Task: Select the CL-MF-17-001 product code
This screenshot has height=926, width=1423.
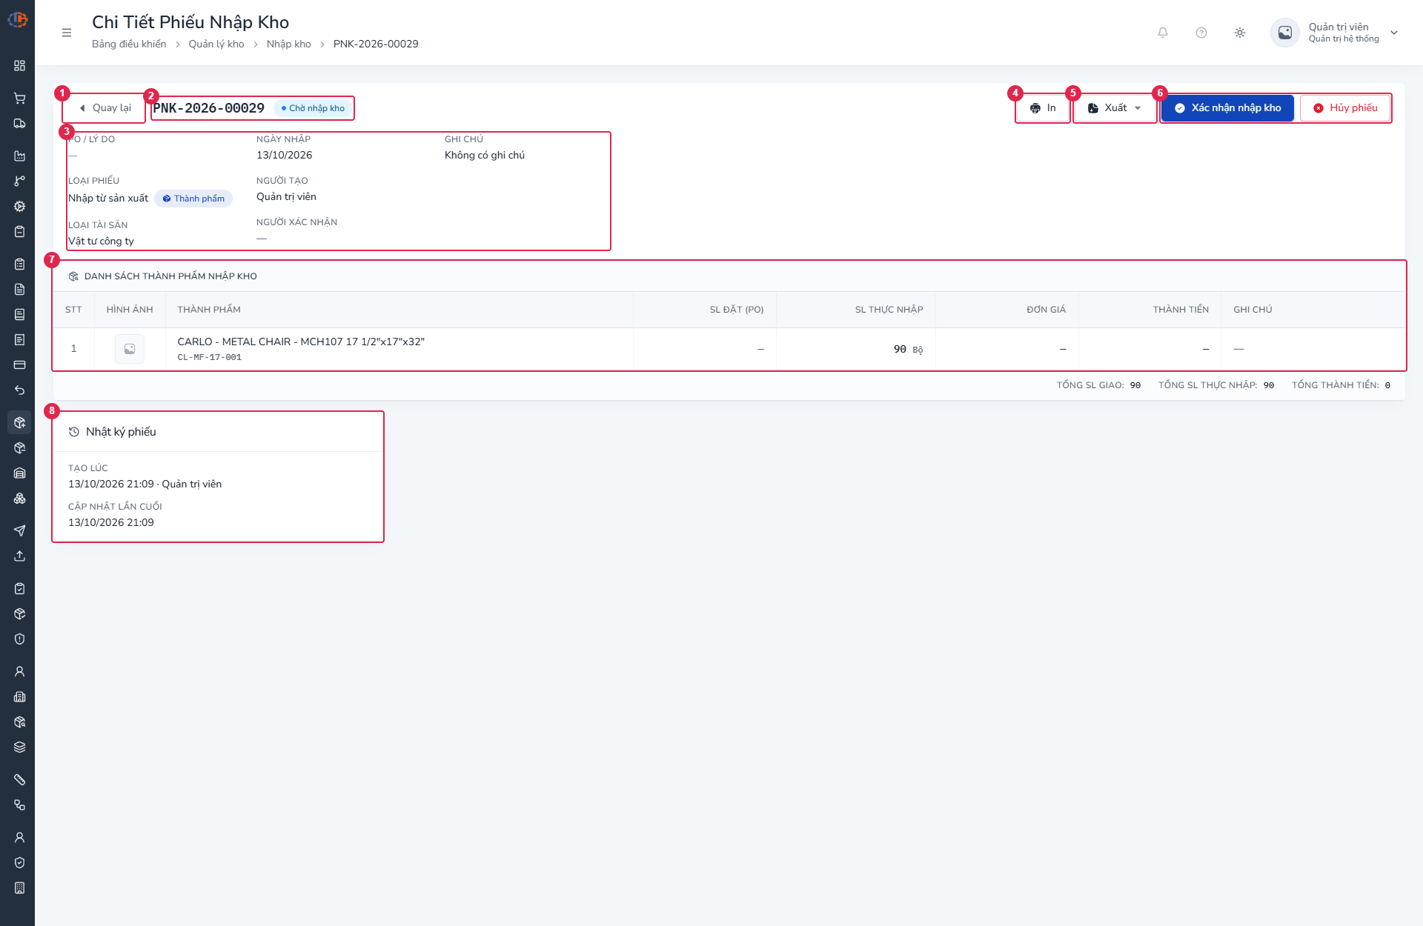Action: pos(210,357)
